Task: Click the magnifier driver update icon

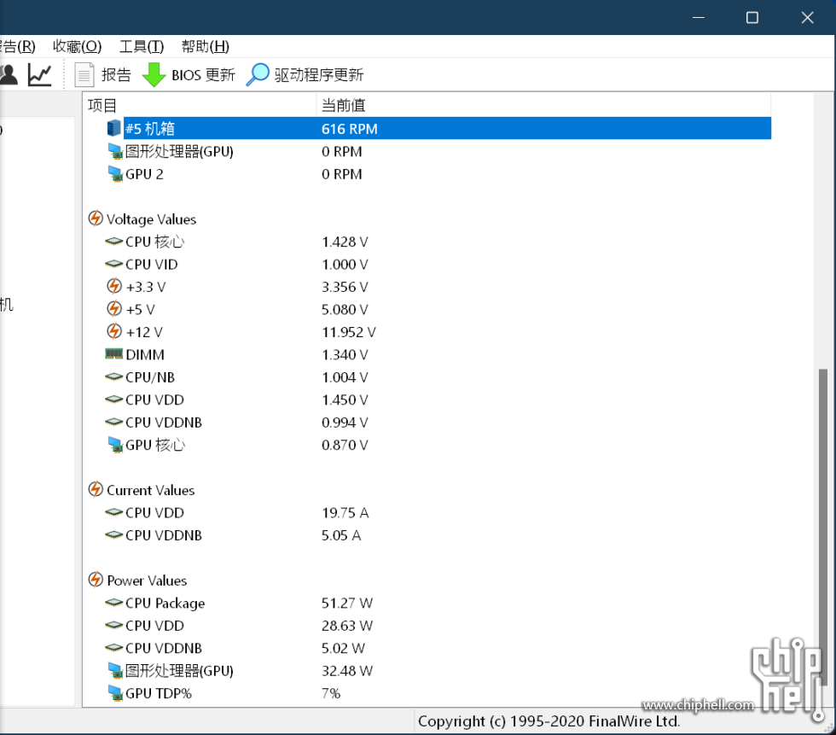Action: click(x=258, y=74)
